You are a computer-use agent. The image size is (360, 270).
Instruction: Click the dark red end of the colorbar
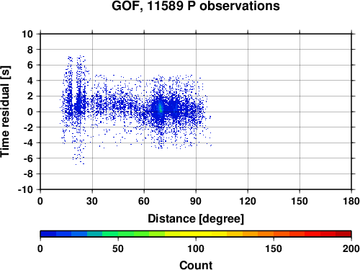(x=343, y=234)
